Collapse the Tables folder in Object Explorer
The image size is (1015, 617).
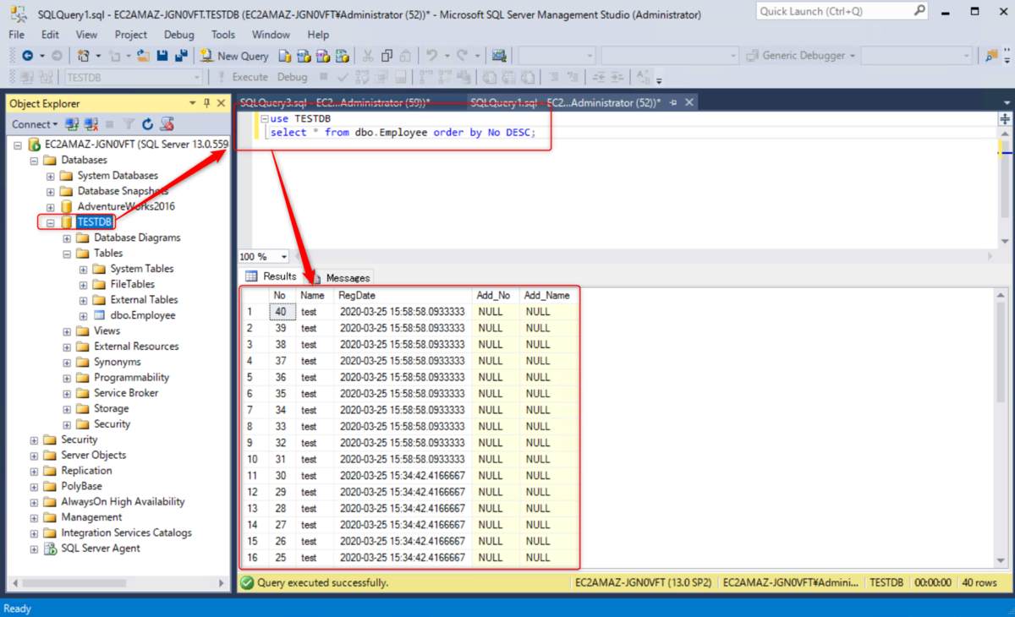tap(69, 253)
